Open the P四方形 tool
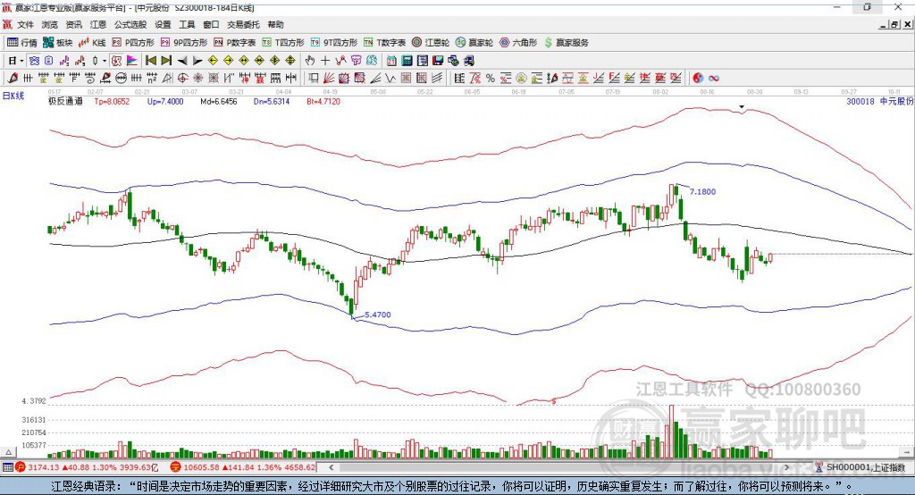915x495 pixels. pos(132,43)
